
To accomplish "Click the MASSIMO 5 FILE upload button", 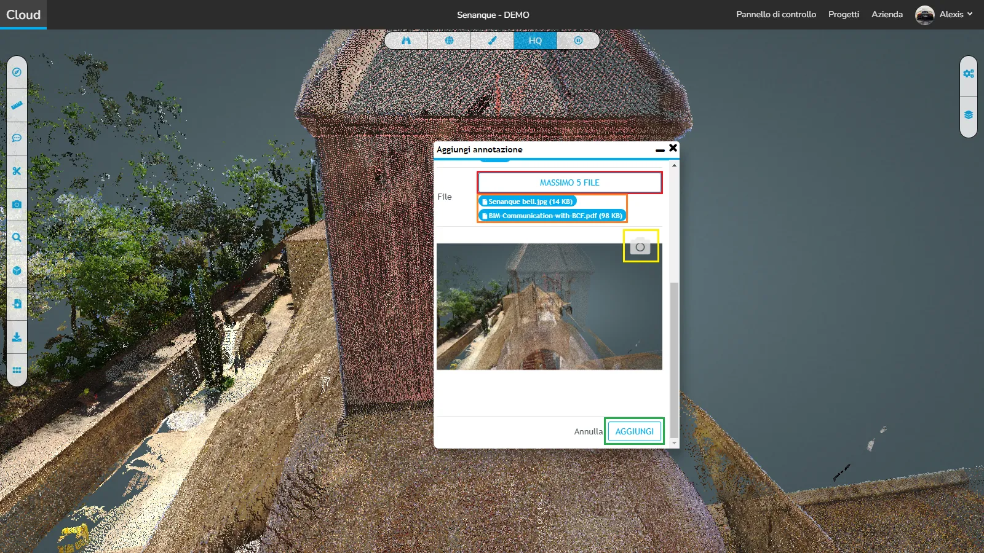I will click(569, 182).
